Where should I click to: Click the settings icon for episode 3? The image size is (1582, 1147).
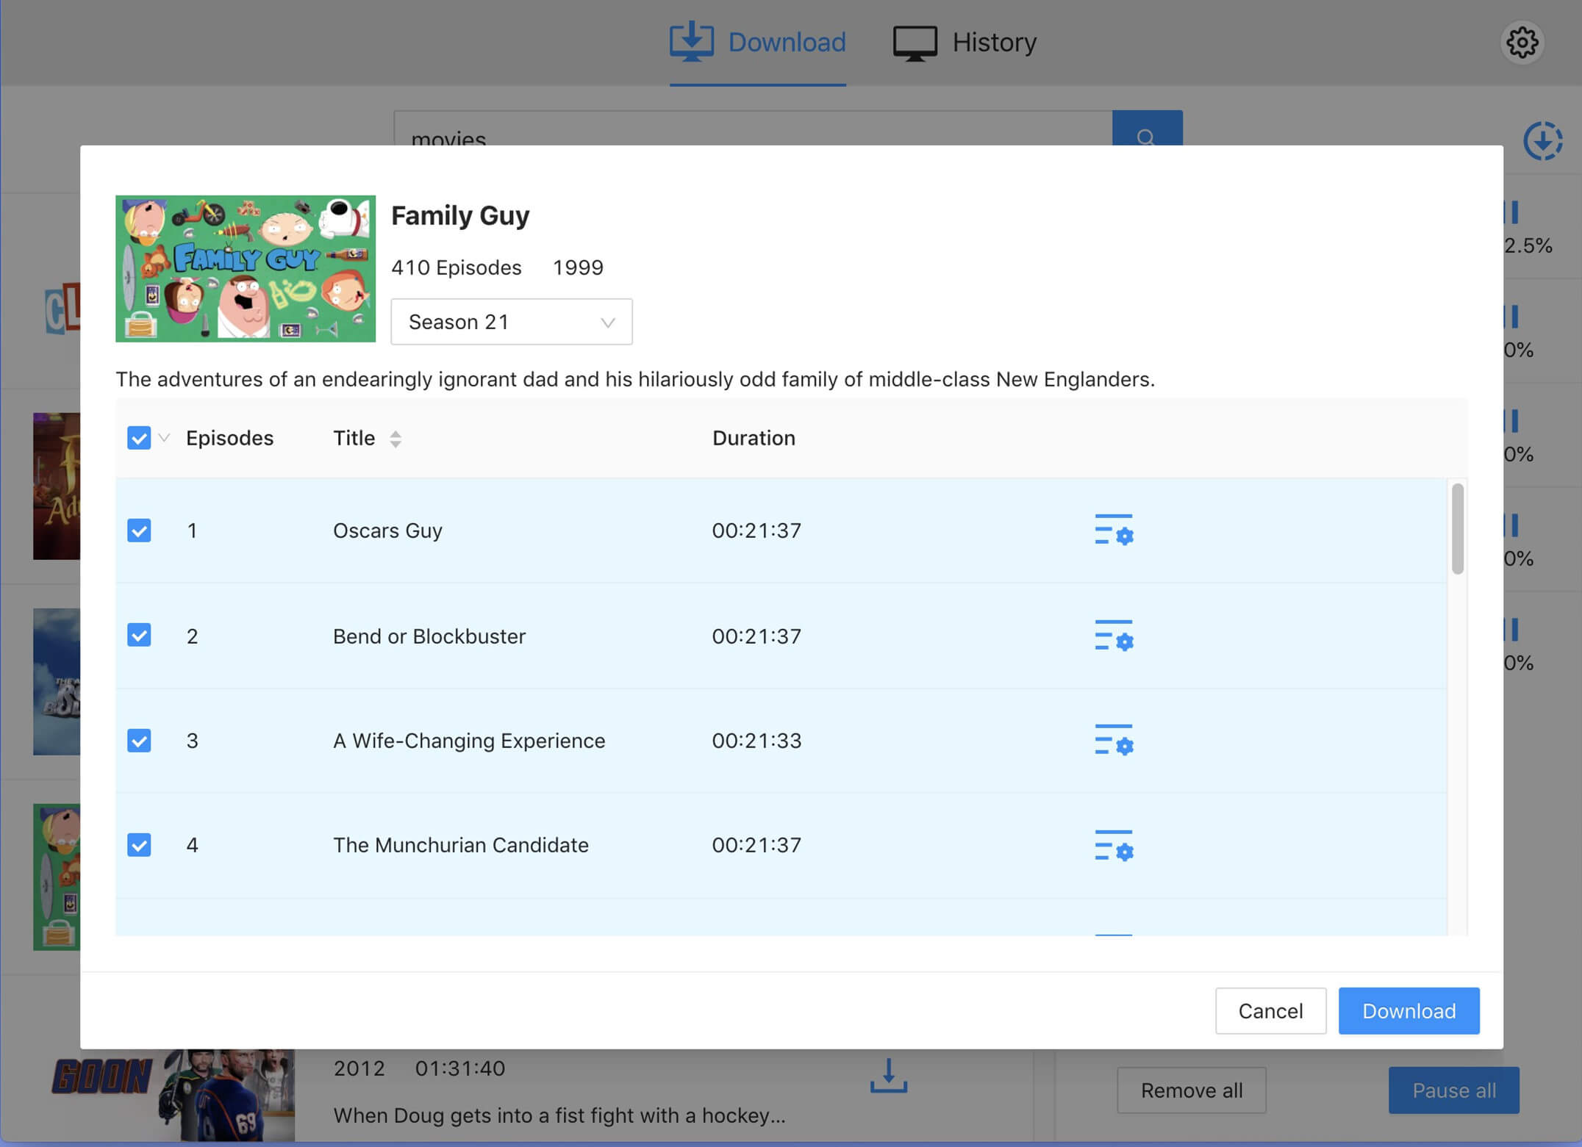[x=1113, y=741]
